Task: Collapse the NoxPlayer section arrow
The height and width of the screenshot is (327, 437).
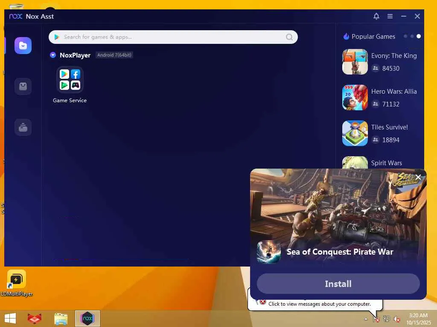Action: [52, 55]
